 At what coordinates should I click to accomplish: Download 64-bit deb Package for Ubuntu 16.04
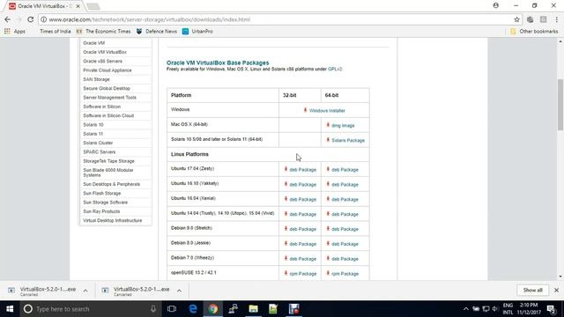(x=345, y=200)
